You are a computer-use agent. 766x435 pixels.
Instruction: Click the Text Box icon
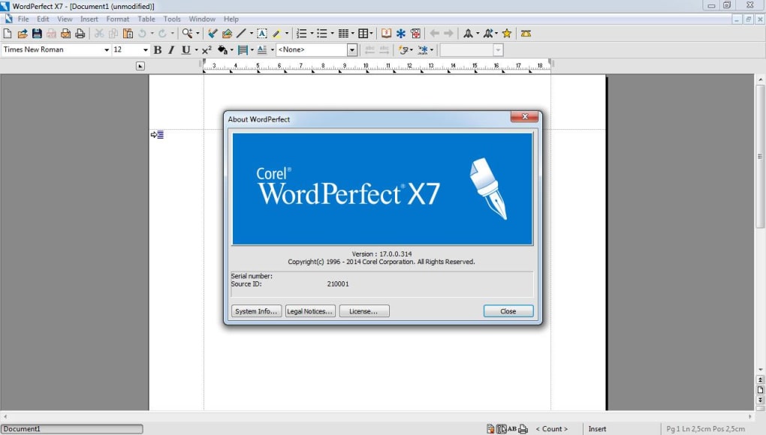[261, 33]
